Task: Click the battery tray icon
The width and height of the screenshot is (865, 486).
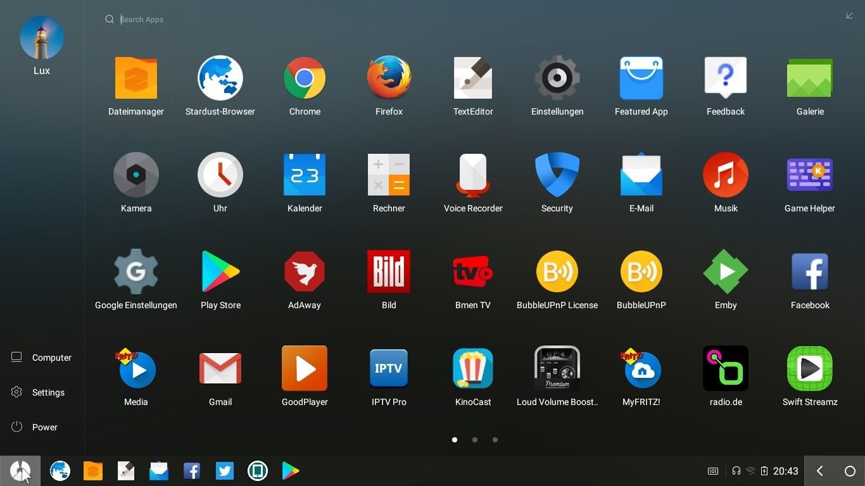Action: click(764, 471)
